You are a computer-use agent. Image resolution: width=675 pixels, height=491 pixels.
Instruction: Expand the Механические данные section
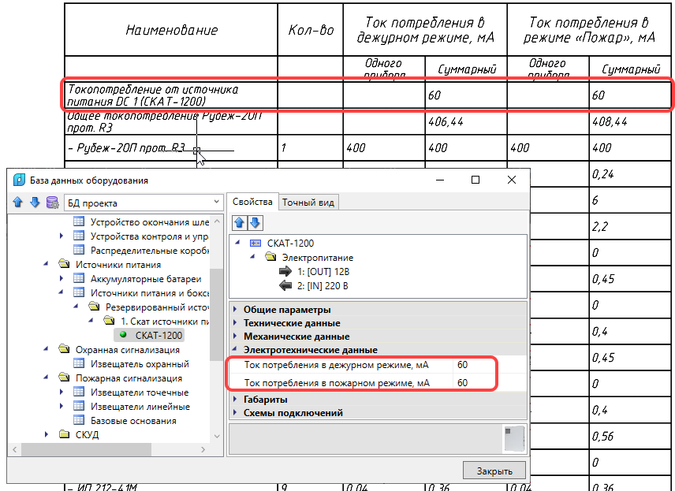tap(235, 336)
